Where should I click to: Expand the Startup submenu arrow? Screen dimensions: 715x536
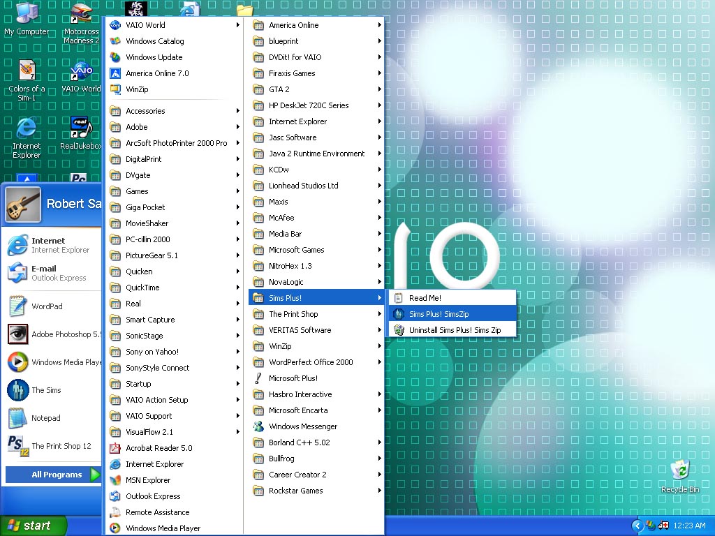coord(237,384)
